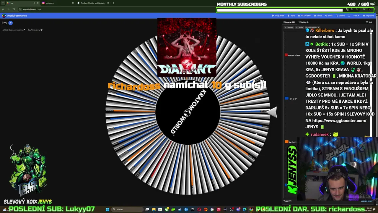Open Discord from the taskbar

[238, 209]
